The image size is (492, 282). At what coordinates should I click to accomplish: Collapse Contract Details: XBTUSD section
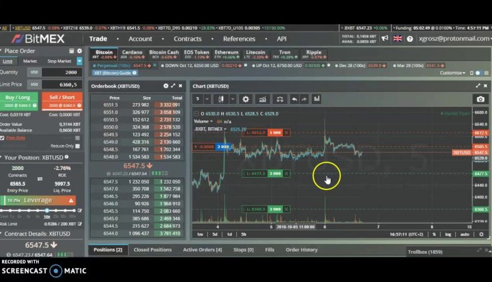click(1, 233)
